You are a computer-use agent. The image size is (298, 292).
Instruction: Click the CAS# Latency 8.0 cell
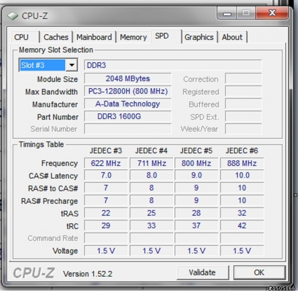pyautogui.click(x=151, y=175)
